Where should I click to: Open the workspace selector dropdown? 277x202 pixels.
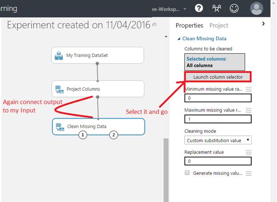point(169,9)
